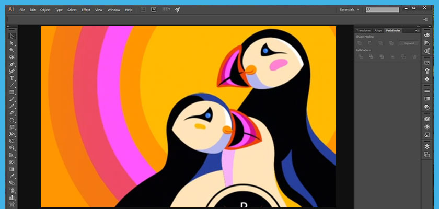The image size is (439, 209).
Task: Open the Pathfinder panel options menu
Action: pyautogui.click(x=417, y=30)
